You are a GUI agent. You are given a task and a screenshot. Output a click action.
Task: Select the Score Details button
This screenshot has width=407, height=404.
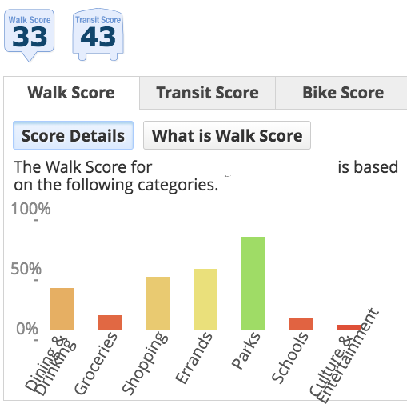[x=73, y=135]
